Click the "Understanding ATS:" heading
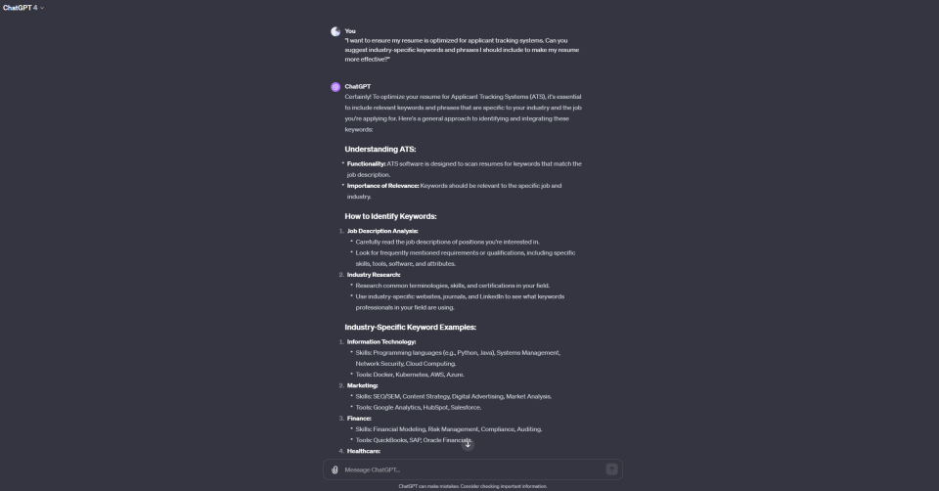939x491 pixels. click(380, 149)
